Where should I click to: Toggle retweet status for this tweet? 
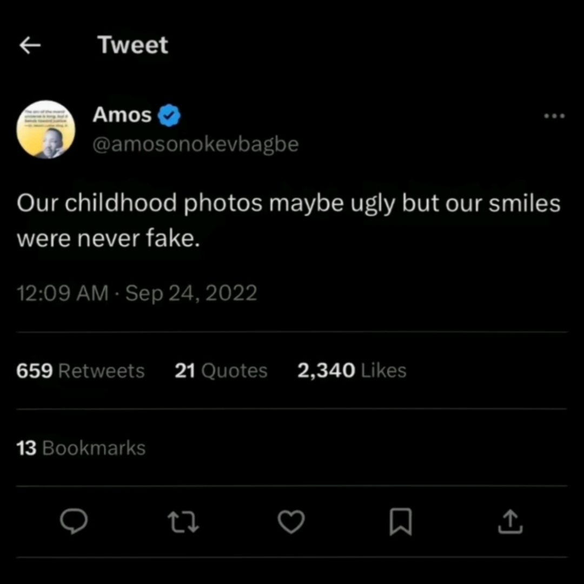click(183, 521)
